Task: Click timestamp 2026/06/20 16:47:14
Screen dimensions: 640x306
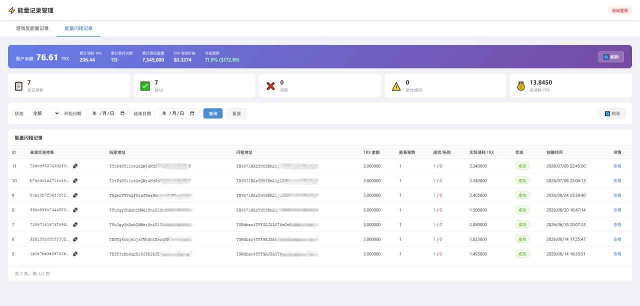Action: coord(566,210)
